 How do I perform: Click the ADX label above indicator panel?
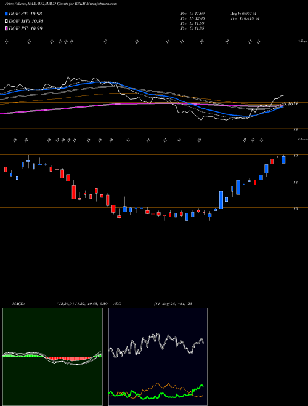118,304
